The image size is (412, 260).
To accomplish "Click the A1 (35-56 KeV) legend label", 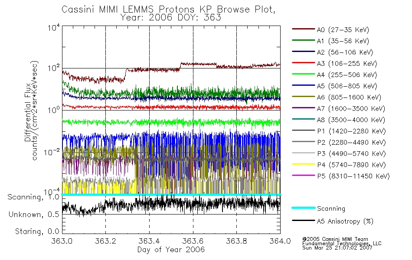I will click(343, 41).
